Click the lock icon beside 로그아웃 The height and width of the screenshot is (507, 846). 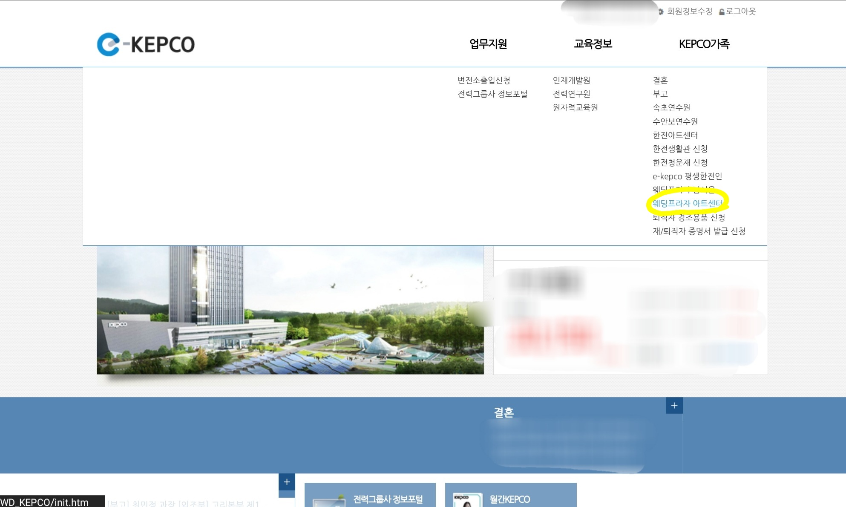tap(722, 12)
